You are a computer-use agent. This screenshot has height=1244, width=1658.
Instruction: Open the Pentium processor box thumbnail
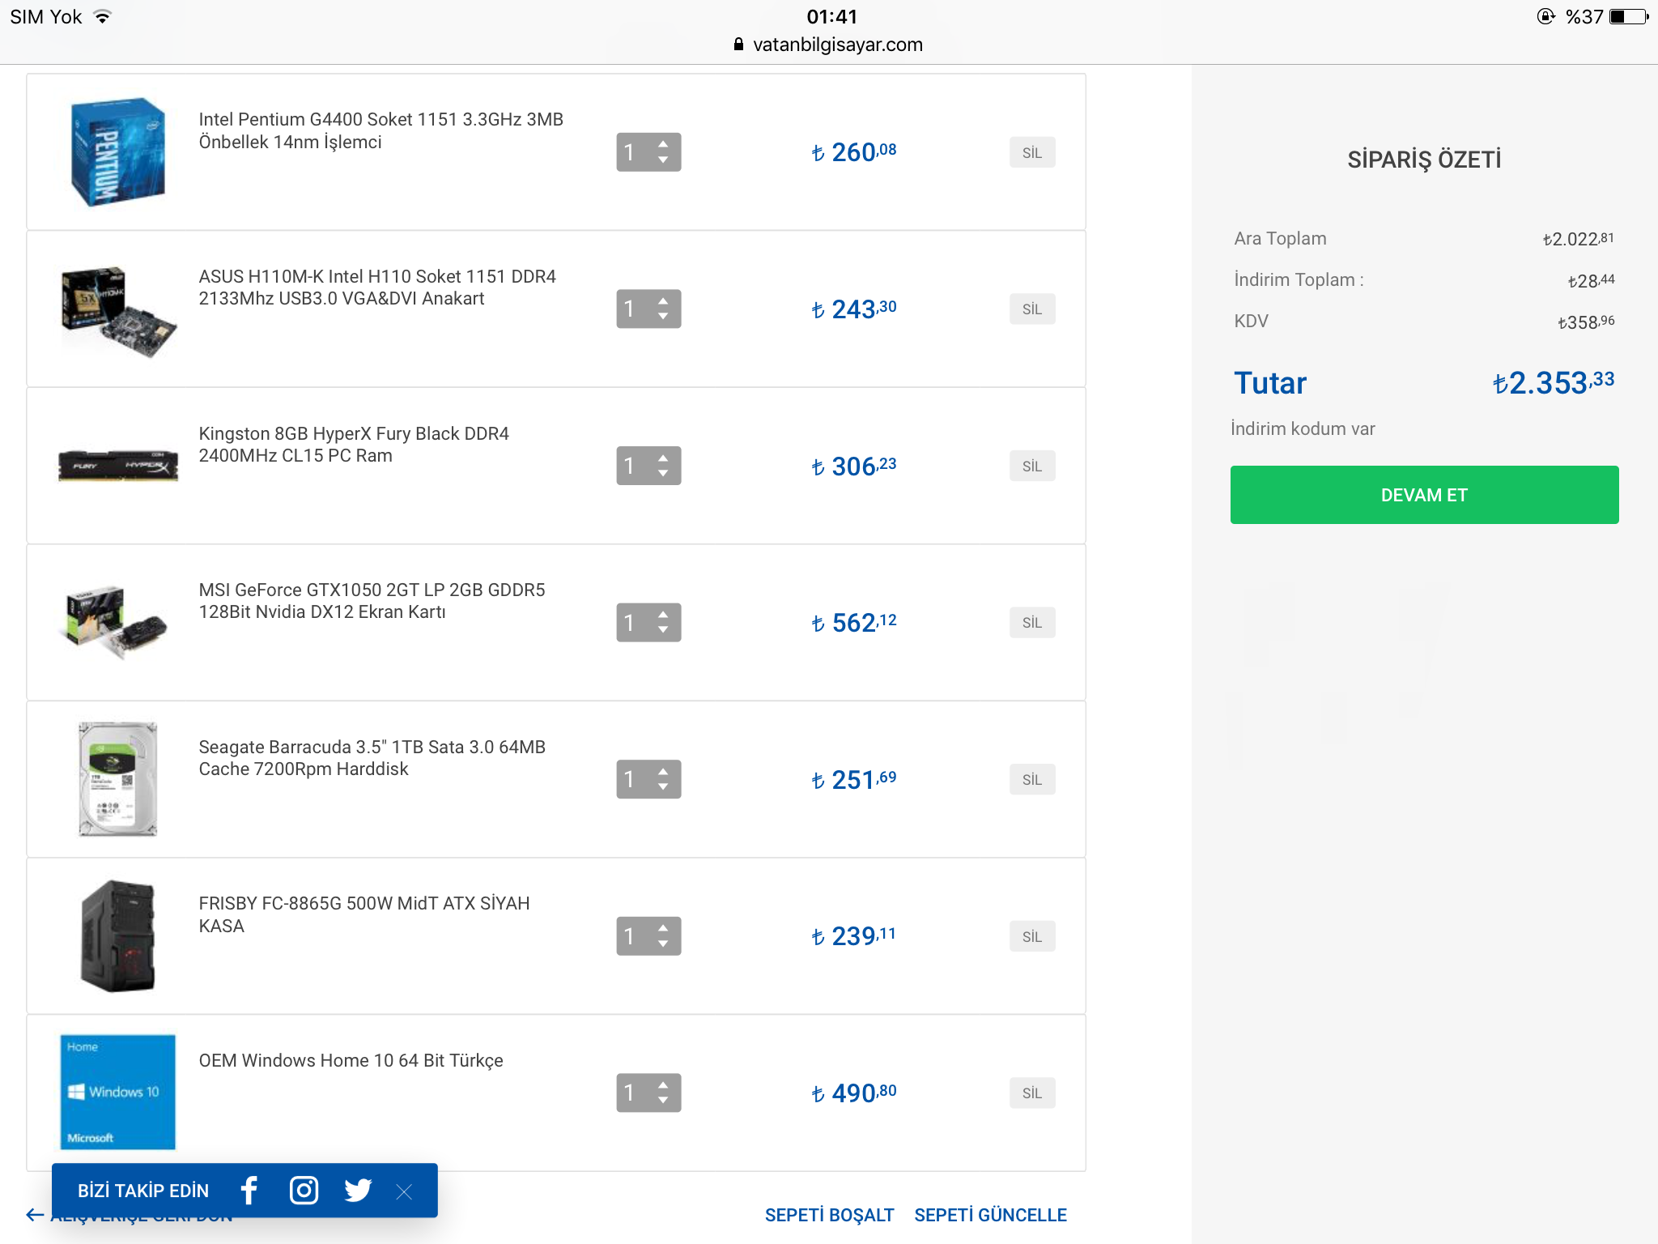tap(117, 151)
